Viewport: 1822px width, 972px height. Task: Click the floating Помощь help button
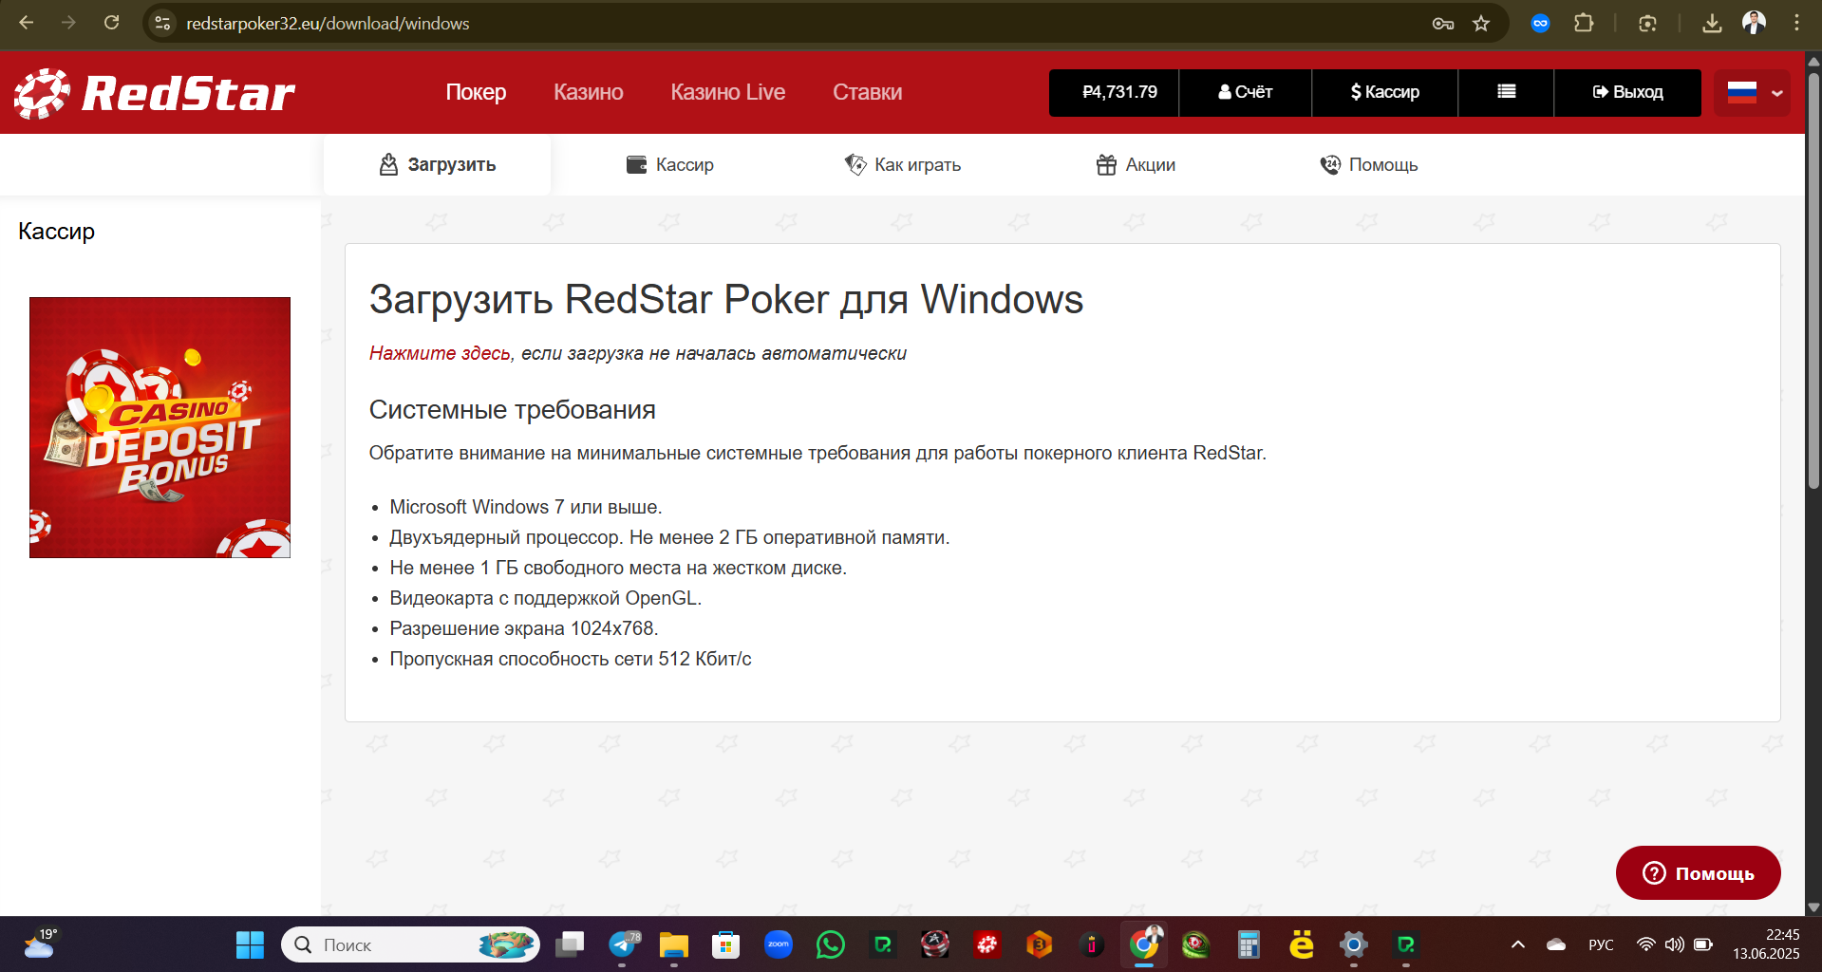click(x=1698, y=873)
